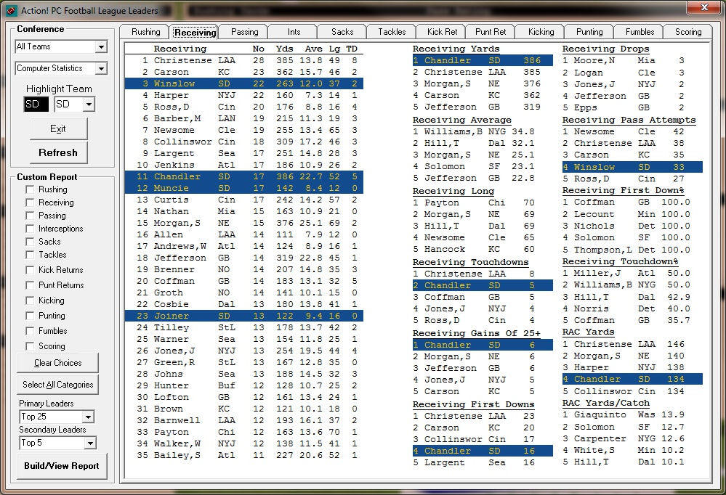Toggle the Scoring checkbox in Custom Report
726x495 pixels.
coord(30,346)
